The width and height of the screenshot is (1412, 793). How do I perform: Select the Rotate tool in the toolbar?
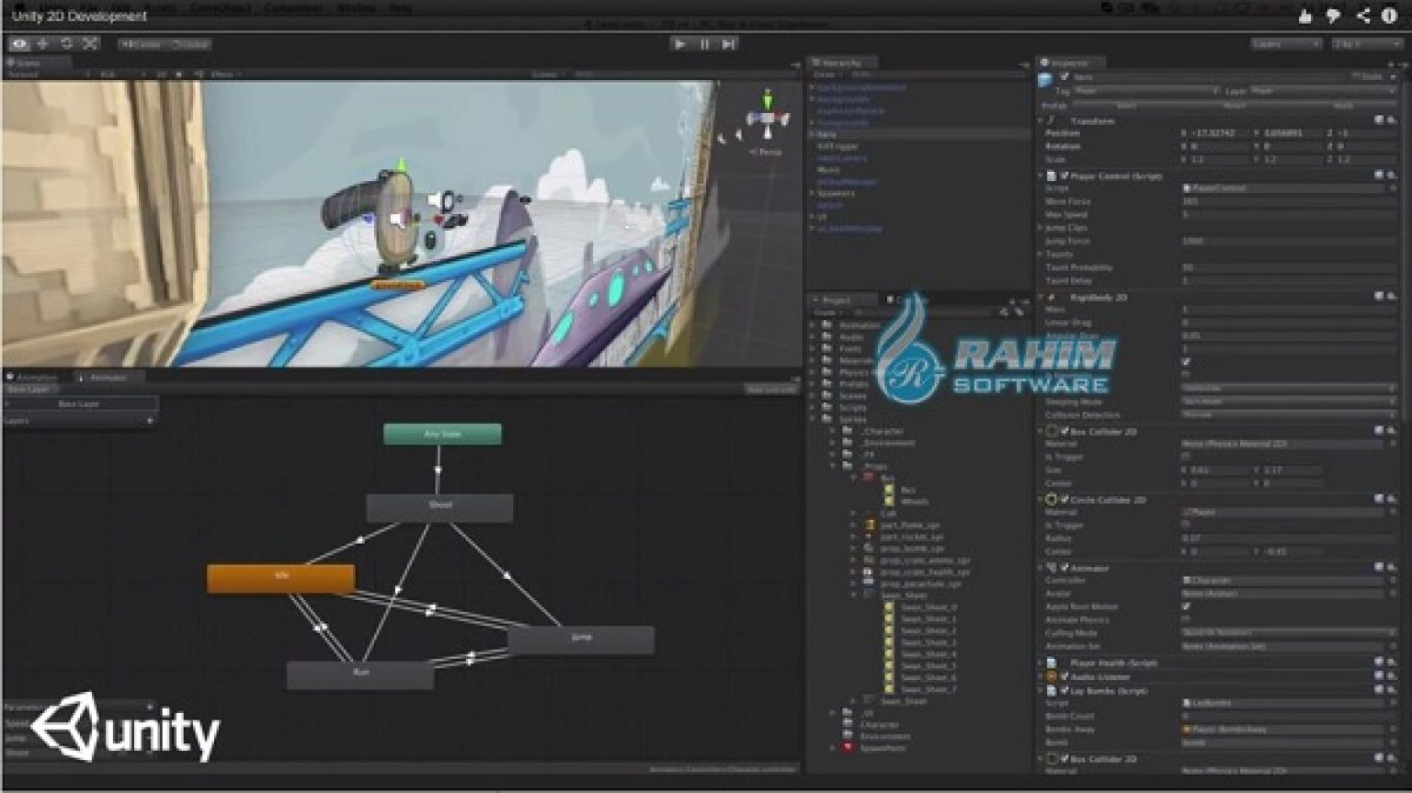coord(64,42)
